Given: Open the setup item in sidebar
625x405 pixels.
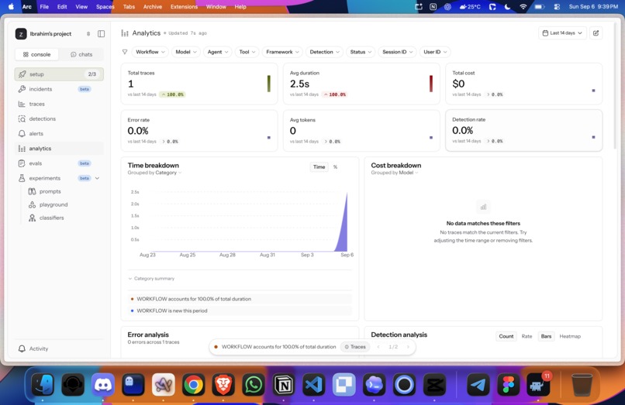Looking at the screenshot, I should [x=59, y=74].
